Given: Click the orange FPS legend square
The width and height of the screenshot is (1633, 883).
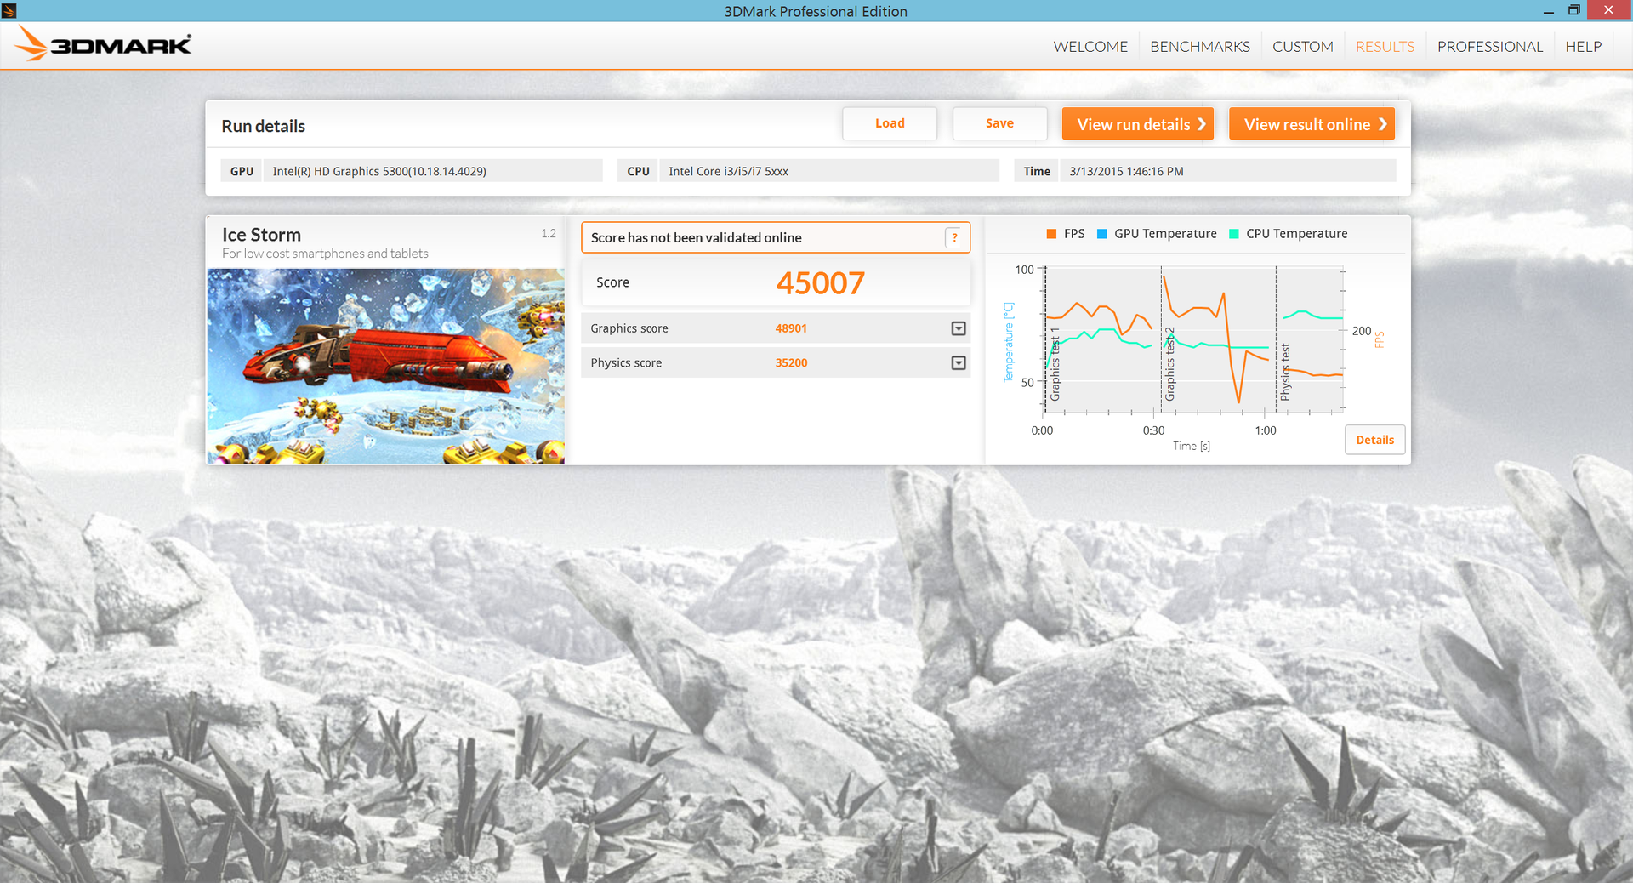Looking at the screenshot, I should 1051,234.
